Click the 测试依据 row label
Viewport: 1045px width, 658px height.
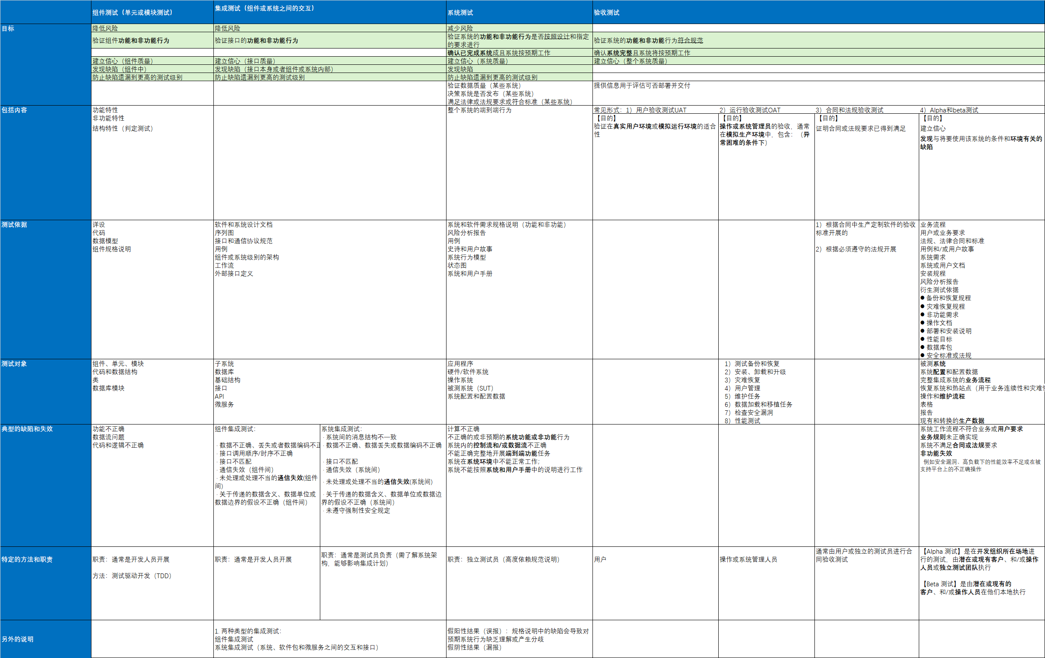coord(14,224)
